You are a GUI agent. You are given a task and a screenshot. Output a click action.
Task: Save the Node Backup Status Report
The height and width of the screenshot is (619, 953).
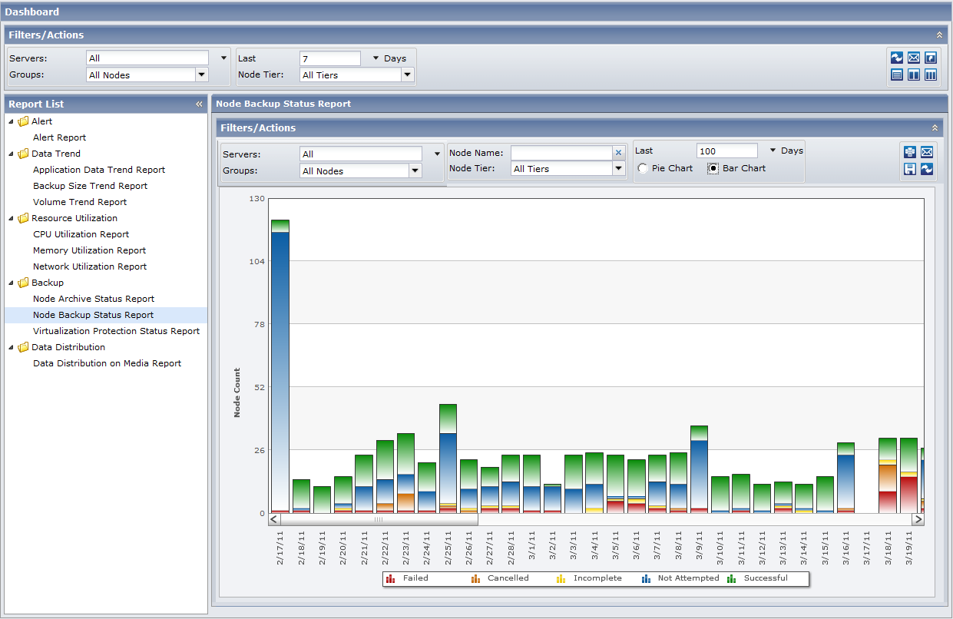pyautogui.click(x=910, y=169)
